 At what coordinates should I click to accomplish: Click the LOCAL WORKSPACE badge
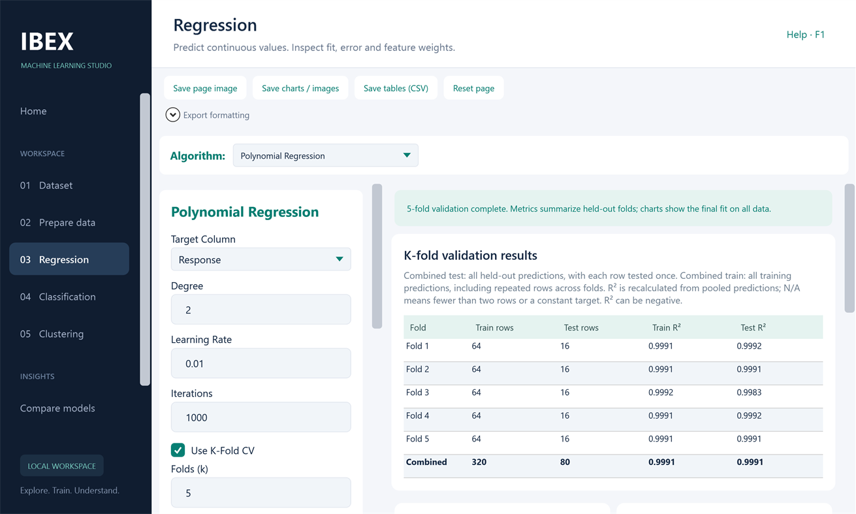[x=61, y=466]
